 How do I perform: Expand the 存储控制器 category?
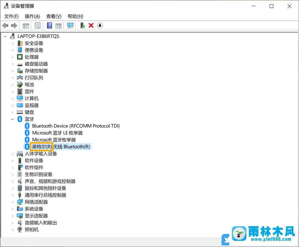13,71
